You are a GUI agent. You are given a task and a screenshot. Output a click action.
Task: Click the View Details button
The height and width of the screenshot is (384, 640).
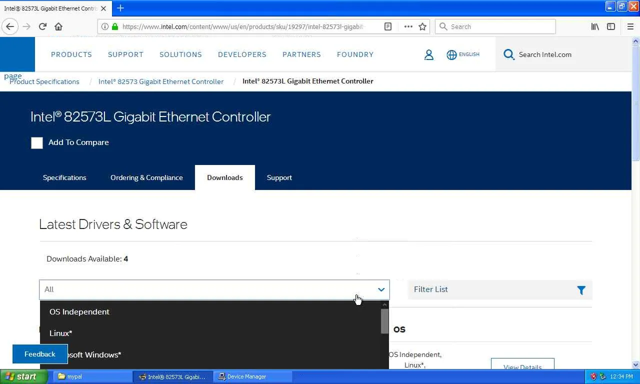click(x=522, y=364)
